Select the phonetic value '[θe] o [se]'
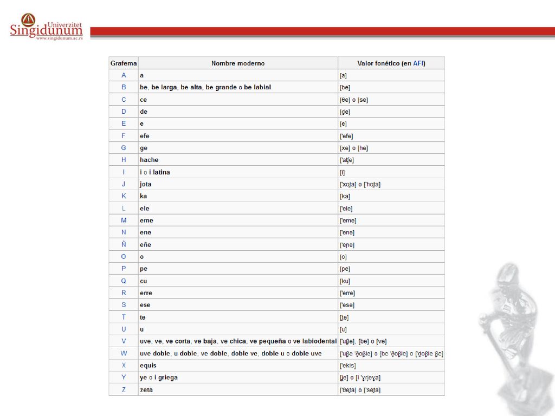The image size is (555, 416). (353, 100)
